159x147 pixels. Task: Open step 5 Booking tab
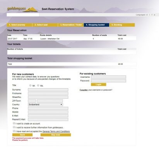pyautogui.click(x=122, y=25)
